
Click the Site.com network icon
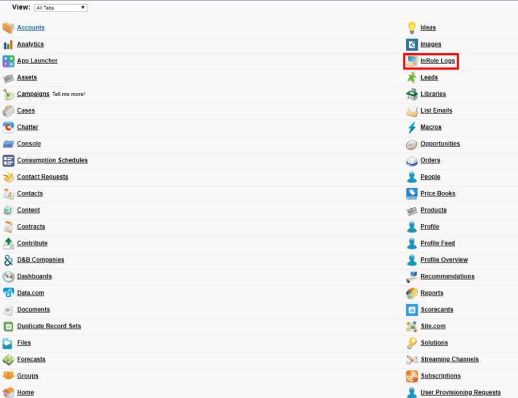[412, 326]
